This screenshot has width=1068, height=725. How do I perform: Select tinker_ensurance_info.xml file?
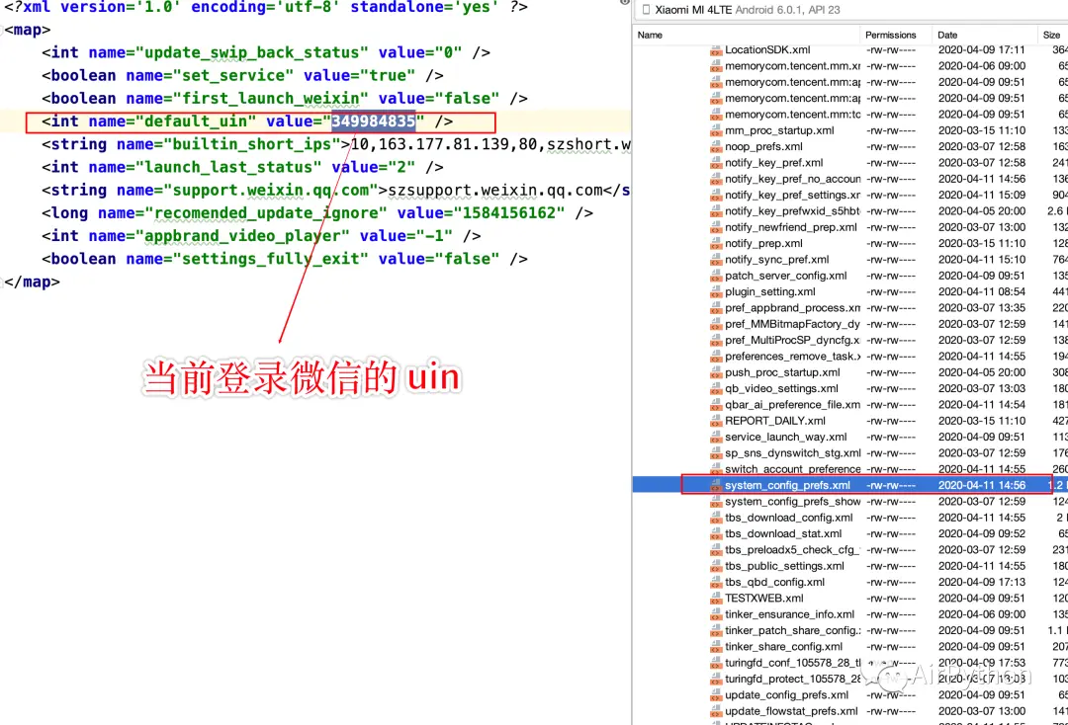pyautogui.click(x=789, y=614)
